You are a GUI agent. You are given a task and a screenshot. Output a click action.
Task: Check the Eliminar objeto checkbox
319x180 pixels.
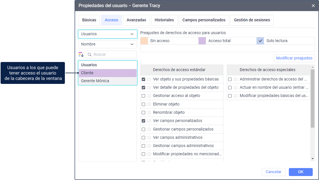(143, 104)
